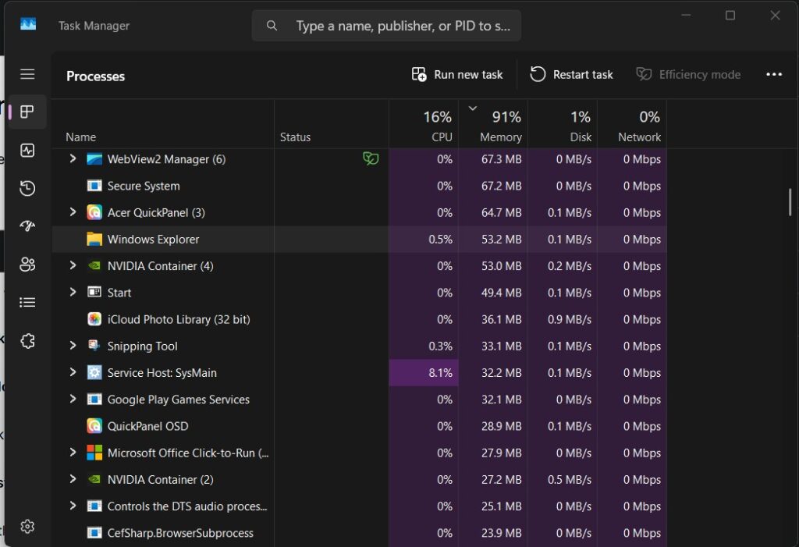Click the Windows Explorer folder icon
Screen dimensions: 799x547
[x=94, y=239]
